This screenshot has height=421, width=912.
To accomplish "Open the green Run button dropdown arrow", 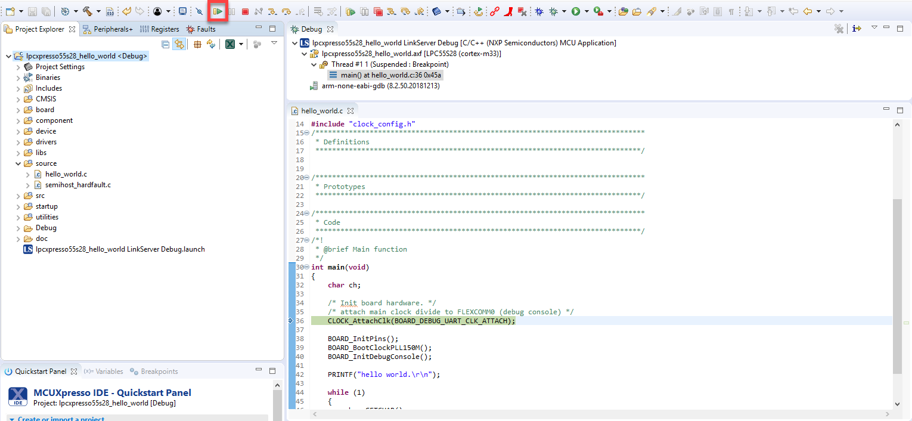I will tap(587, 11).
